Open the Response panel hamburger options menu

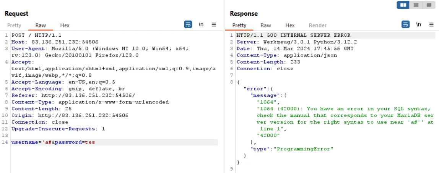431,24
